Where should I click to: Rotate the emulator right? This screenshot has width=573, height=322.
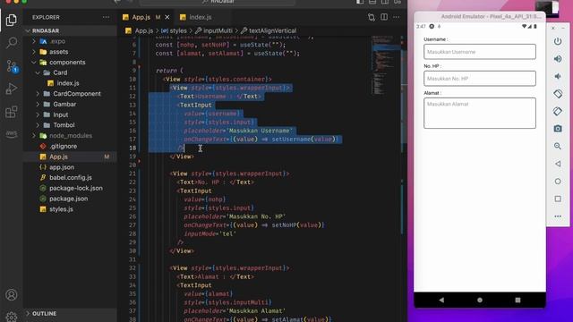point(558,111)
